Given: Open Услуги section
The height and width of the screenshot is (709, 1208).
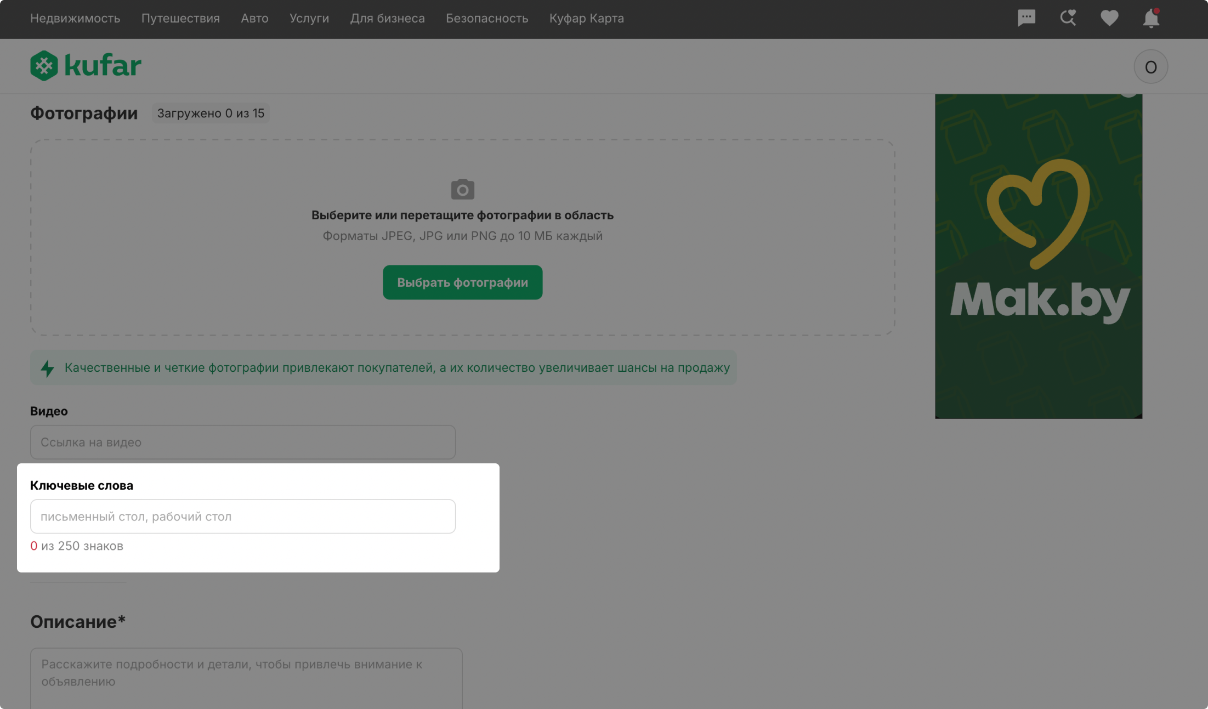Looking at the screenshot, I should [x=309, y=18].
